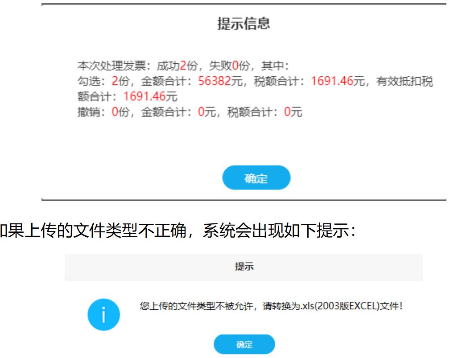Screen dimensions: 458x358
Task: Click the 撤销 line's 金额合计 zero value
Action: coord(201,111)
